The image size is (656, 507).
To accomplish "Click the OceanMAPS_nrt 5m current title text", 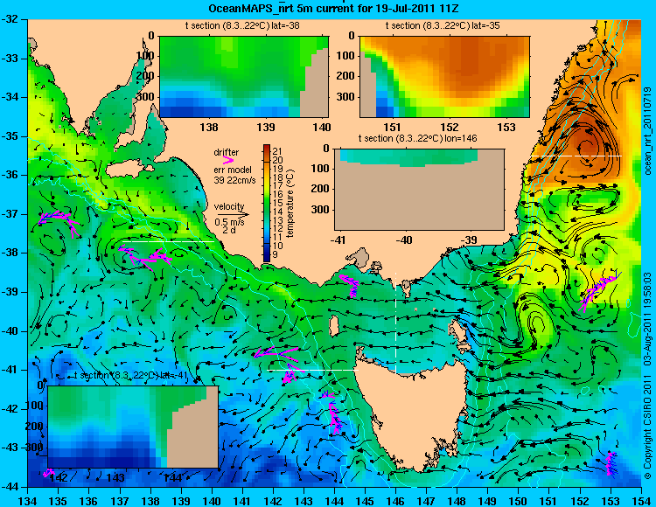I will 334,8.
